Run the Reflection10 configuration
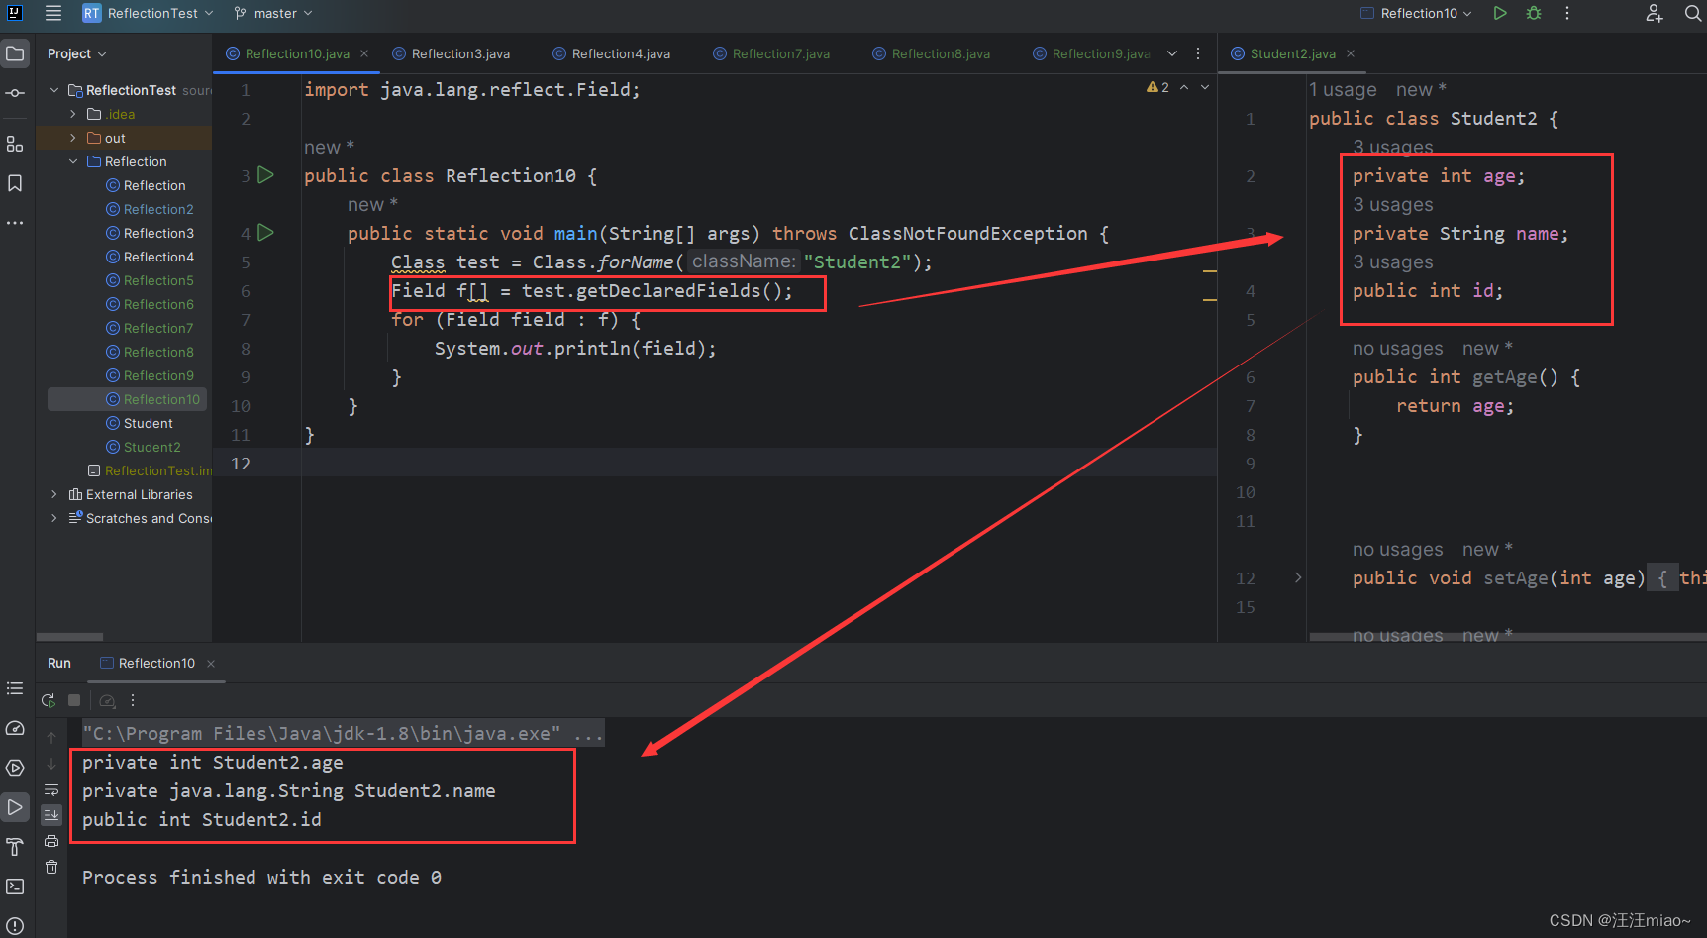The width and height of the screenshot is (1707, 938). coord(1500,13)
